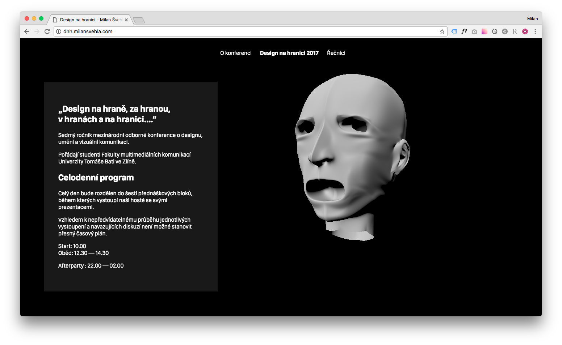Launch the 'f?' font finder extension
562x345 pixels.
[464, 31]
